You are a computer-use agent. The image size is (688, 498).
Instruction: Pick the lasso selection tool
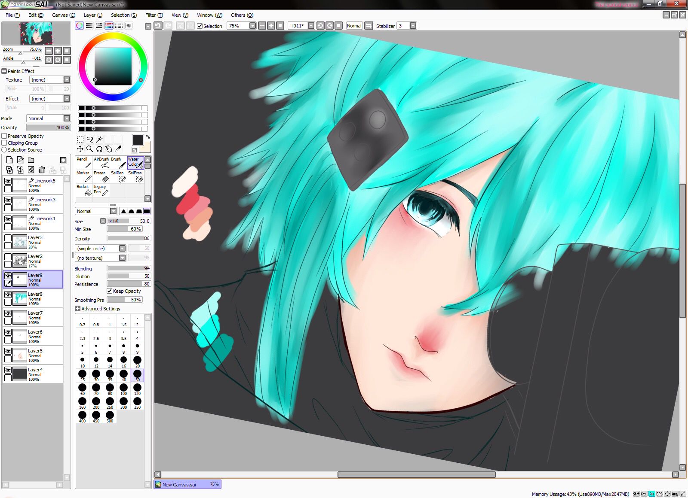(90, 140)
